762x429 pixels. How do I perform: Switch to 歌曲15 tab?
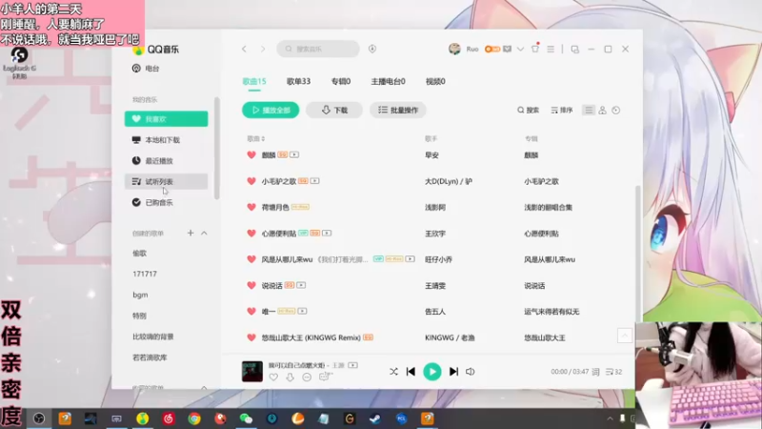[254, 81]
